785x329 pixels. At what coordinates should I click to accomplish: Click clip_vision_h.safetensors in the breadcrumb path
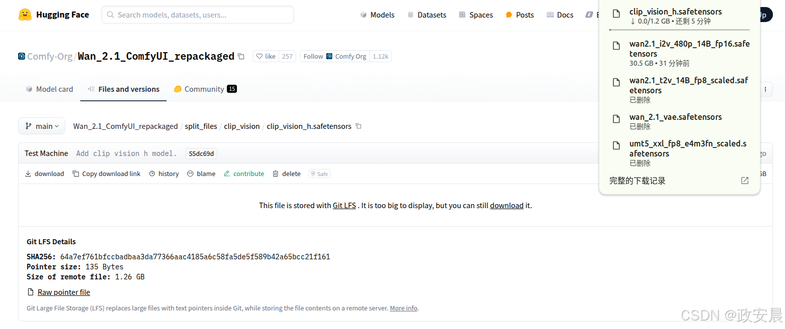click(309, 126)
